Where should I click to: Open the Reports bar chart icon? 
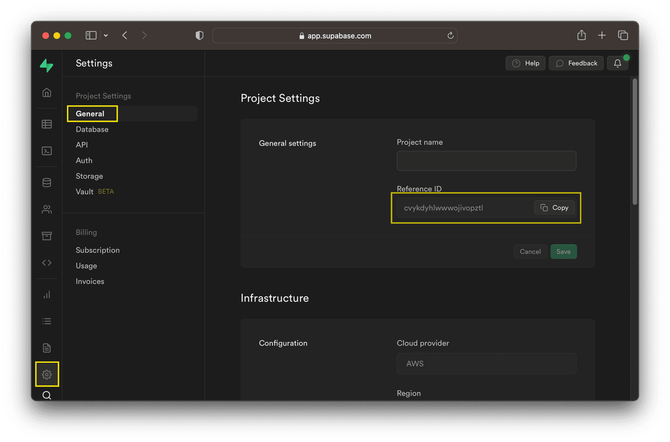pos(47,295)
